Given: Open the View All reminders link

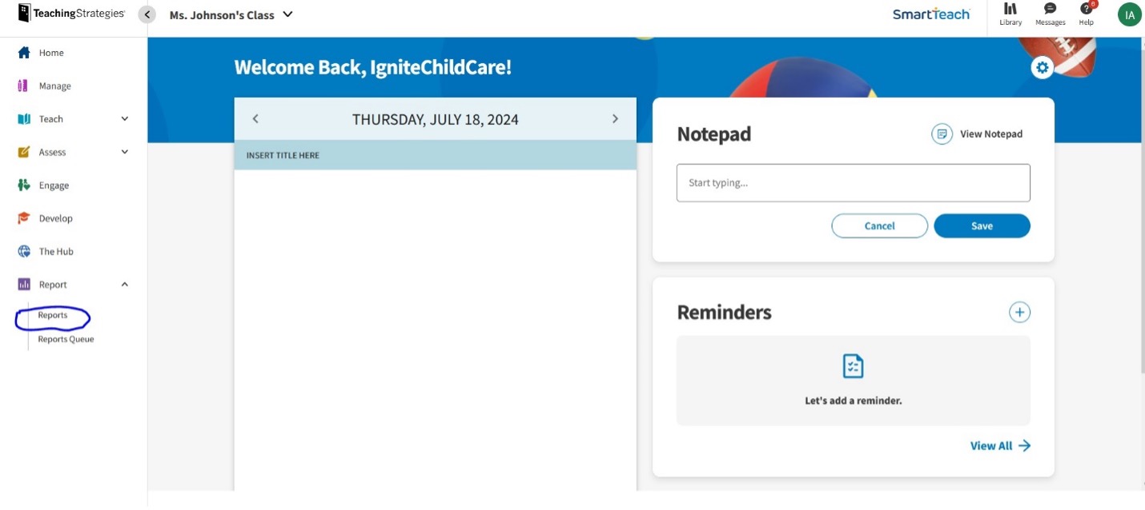Looking at the screenshot, I should (1000, 446).
